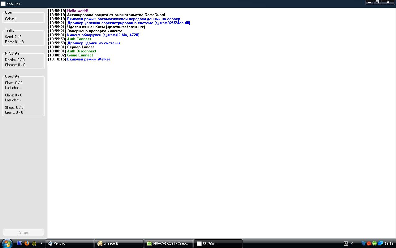Click the 'Deaths: 0 / 0' entry
This screenshot has width=396, height=248.
[x=15, y=60]
